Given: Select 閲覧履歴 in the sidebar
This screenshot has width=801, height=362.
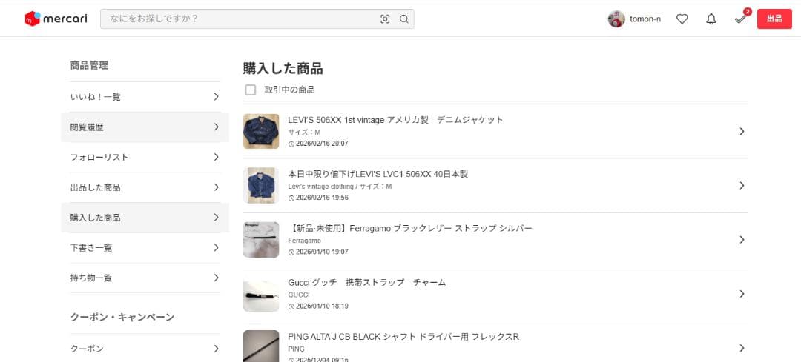Looking at the screenshot, I should click(x=145, y=127).
